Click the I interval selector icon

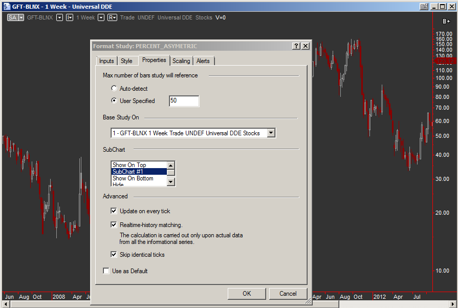pos(70,17)
